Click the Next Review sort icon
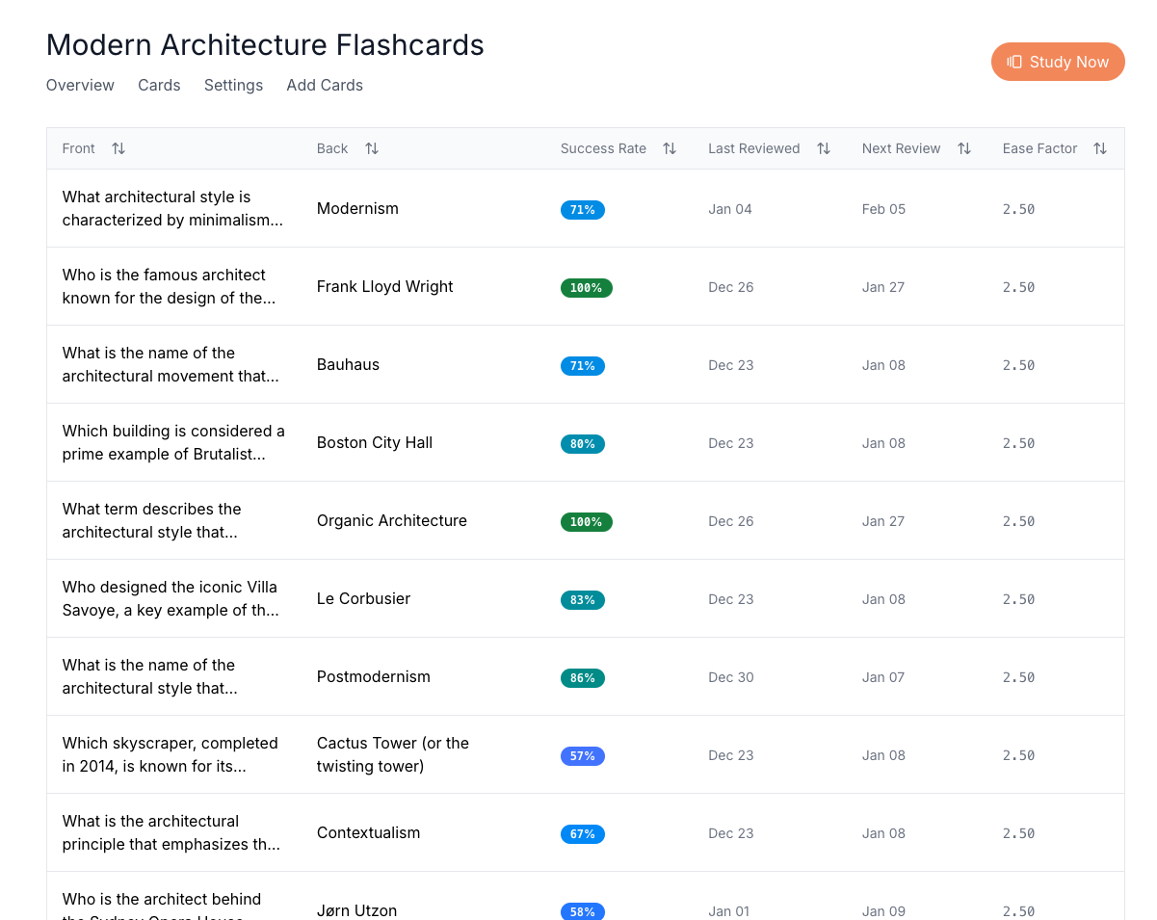The image size is (1157, 920). point(964,148)
